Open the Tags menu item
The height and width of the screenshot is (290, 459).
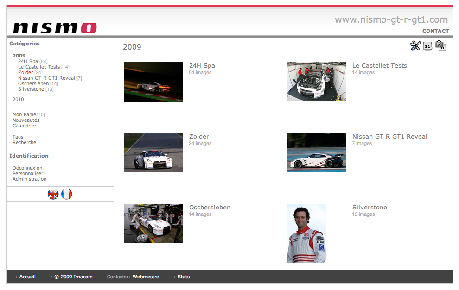(18, 137)
